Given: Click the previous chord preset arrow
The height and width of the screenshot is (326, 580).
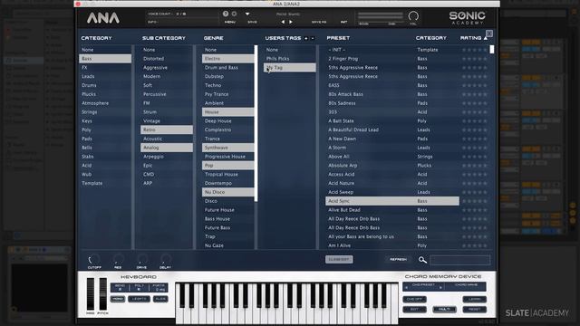Looking at the screenshot, I should point(407,288).
